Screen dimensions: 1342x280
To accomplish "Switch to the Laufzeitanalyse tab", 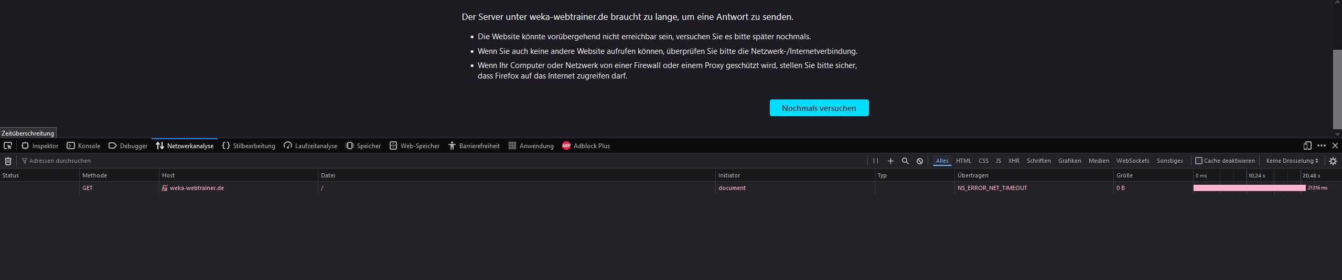I will pos(310,146).
